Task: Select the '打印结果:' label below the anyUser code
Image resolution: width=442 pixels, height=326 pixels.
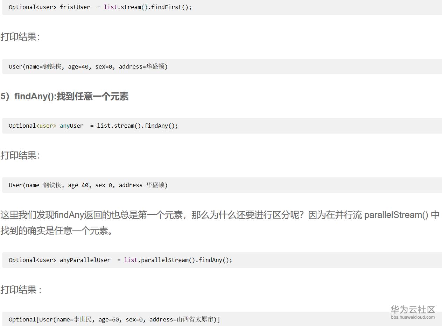Action: coord(20,155)
